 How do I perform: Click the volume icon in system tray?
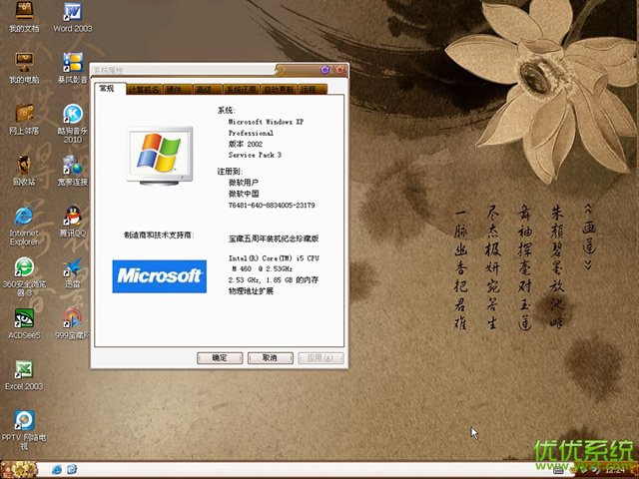coord(596,470)
